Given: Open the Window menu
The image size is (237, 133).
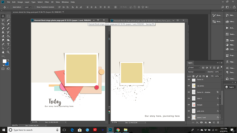Looking at the screenshot, I should (65, 2).
